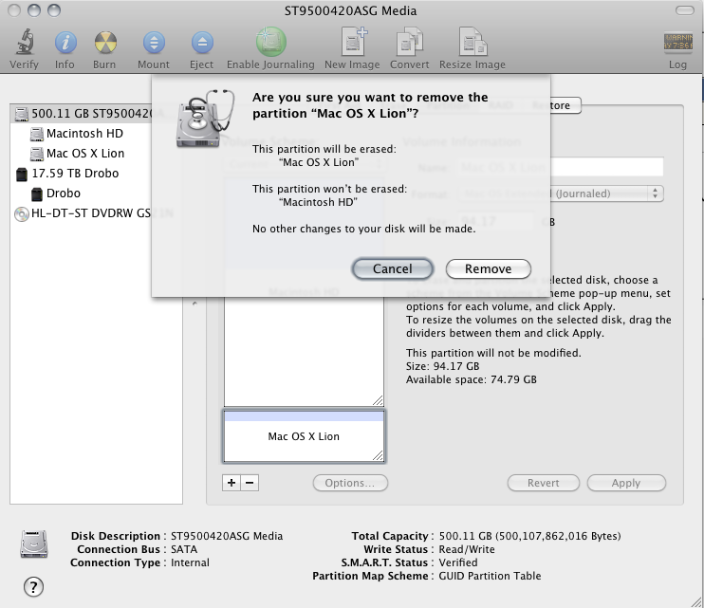Confirm with the Remove button
Viewport: 704px width, 608px height.
488,268
